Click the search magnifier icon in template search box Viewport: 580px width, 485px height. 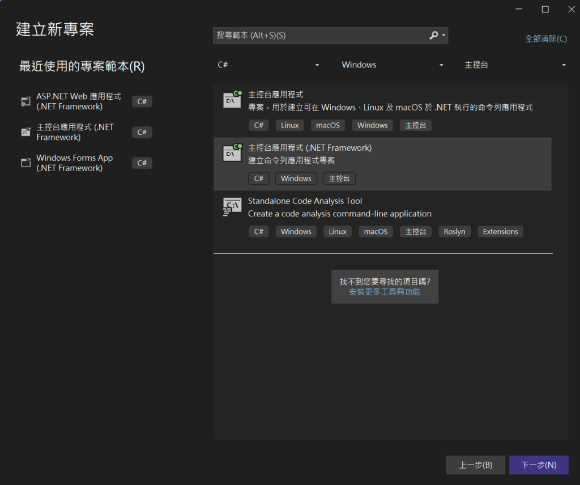coord(433,35)
